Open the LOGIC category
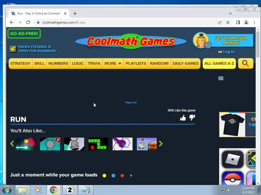 point(78,63)
